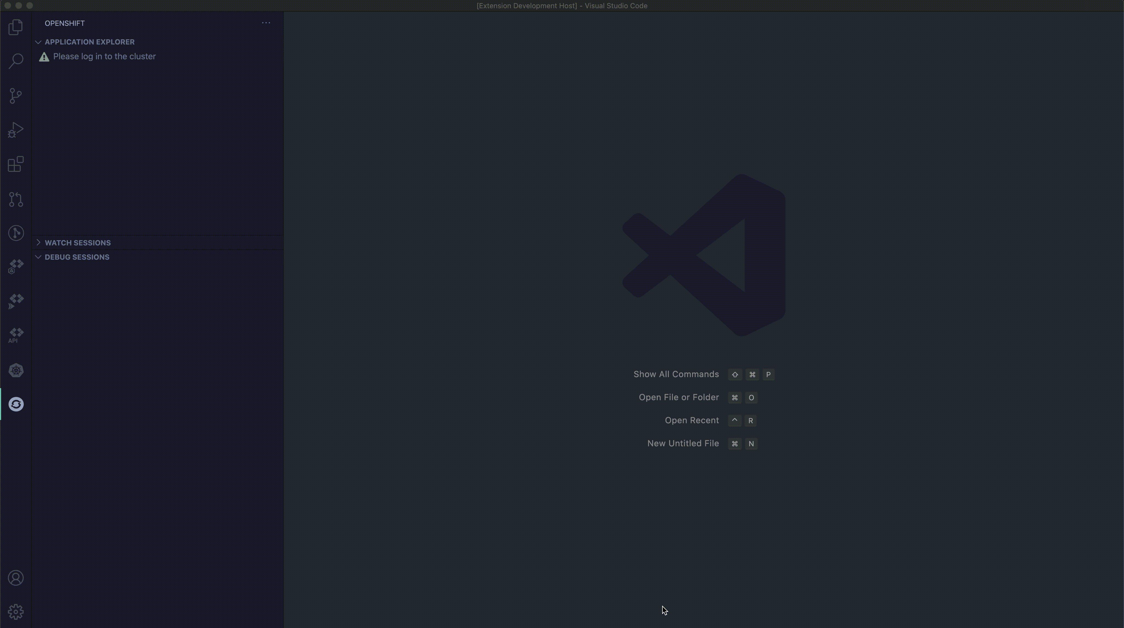Open the Search view

click(x=16, y=61)
